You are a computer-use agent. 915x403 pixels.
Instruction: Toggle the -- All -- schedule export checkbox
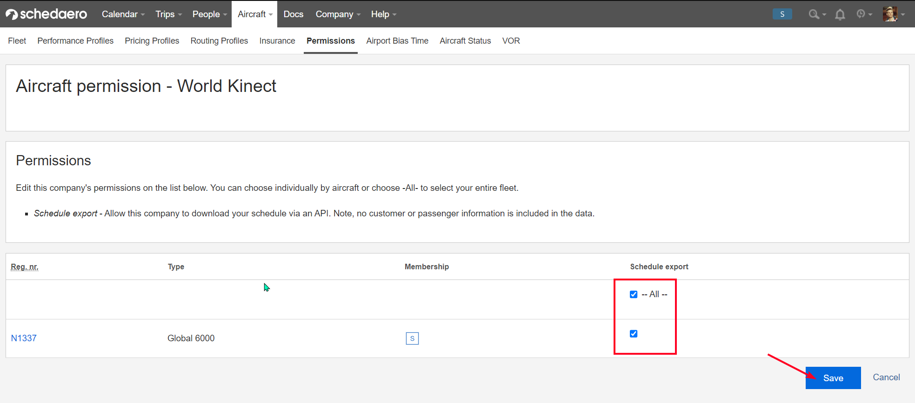point(633,294)
